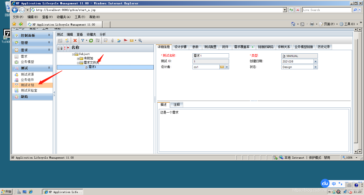Open IE 收藏夹(A) menu

pos(64,17)
